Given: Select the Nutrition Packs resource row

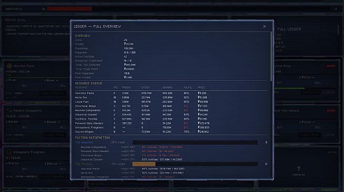Looking at the screenshot, I should pyautogui.click(x=171, y=93).
